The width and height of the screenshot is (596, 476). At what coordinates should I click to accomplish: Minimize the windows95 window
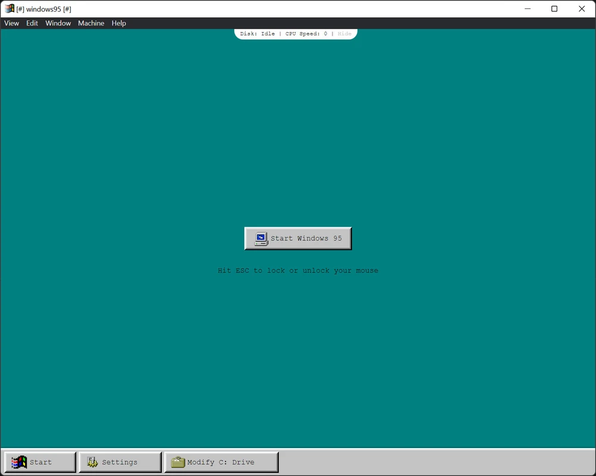[x=527, y=9]
